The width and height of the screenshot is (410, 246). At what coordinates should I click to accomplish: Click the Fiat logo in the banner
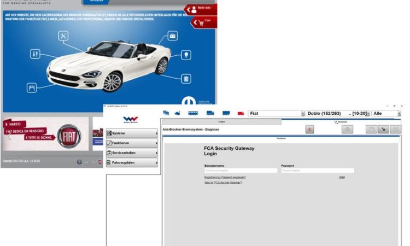point(69,136)
